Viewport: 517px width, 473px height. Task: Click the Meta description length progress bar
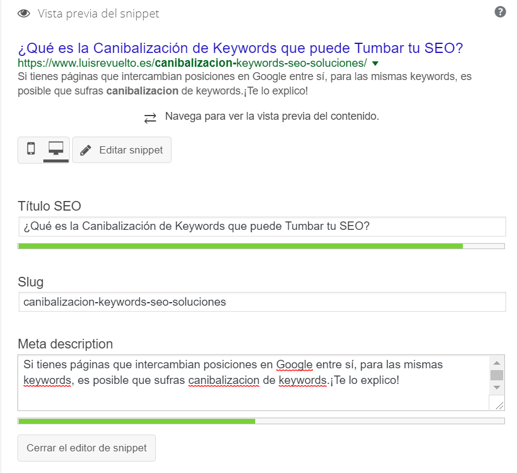(x=261, y=421)
